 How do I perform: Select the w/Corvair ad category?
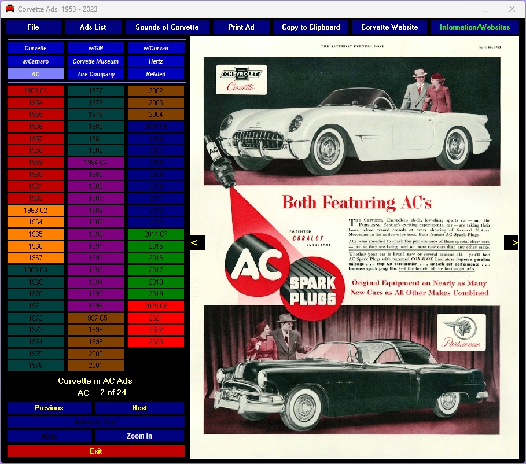pyautogui.click(x=156, y=48)
